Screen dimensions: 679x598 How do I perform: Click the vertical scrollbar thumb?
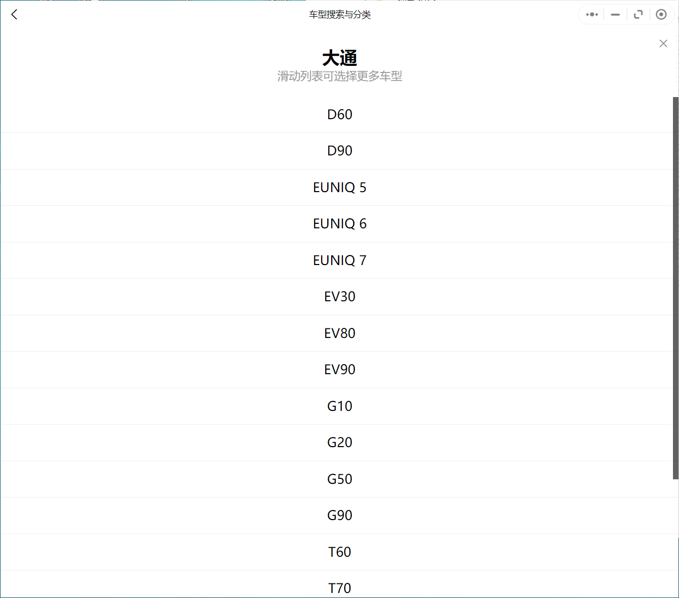coord(675,288)
